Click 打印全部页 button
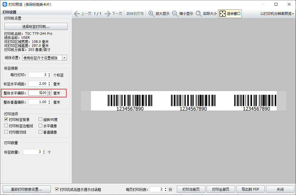296x195 pixels. point(221,189)
